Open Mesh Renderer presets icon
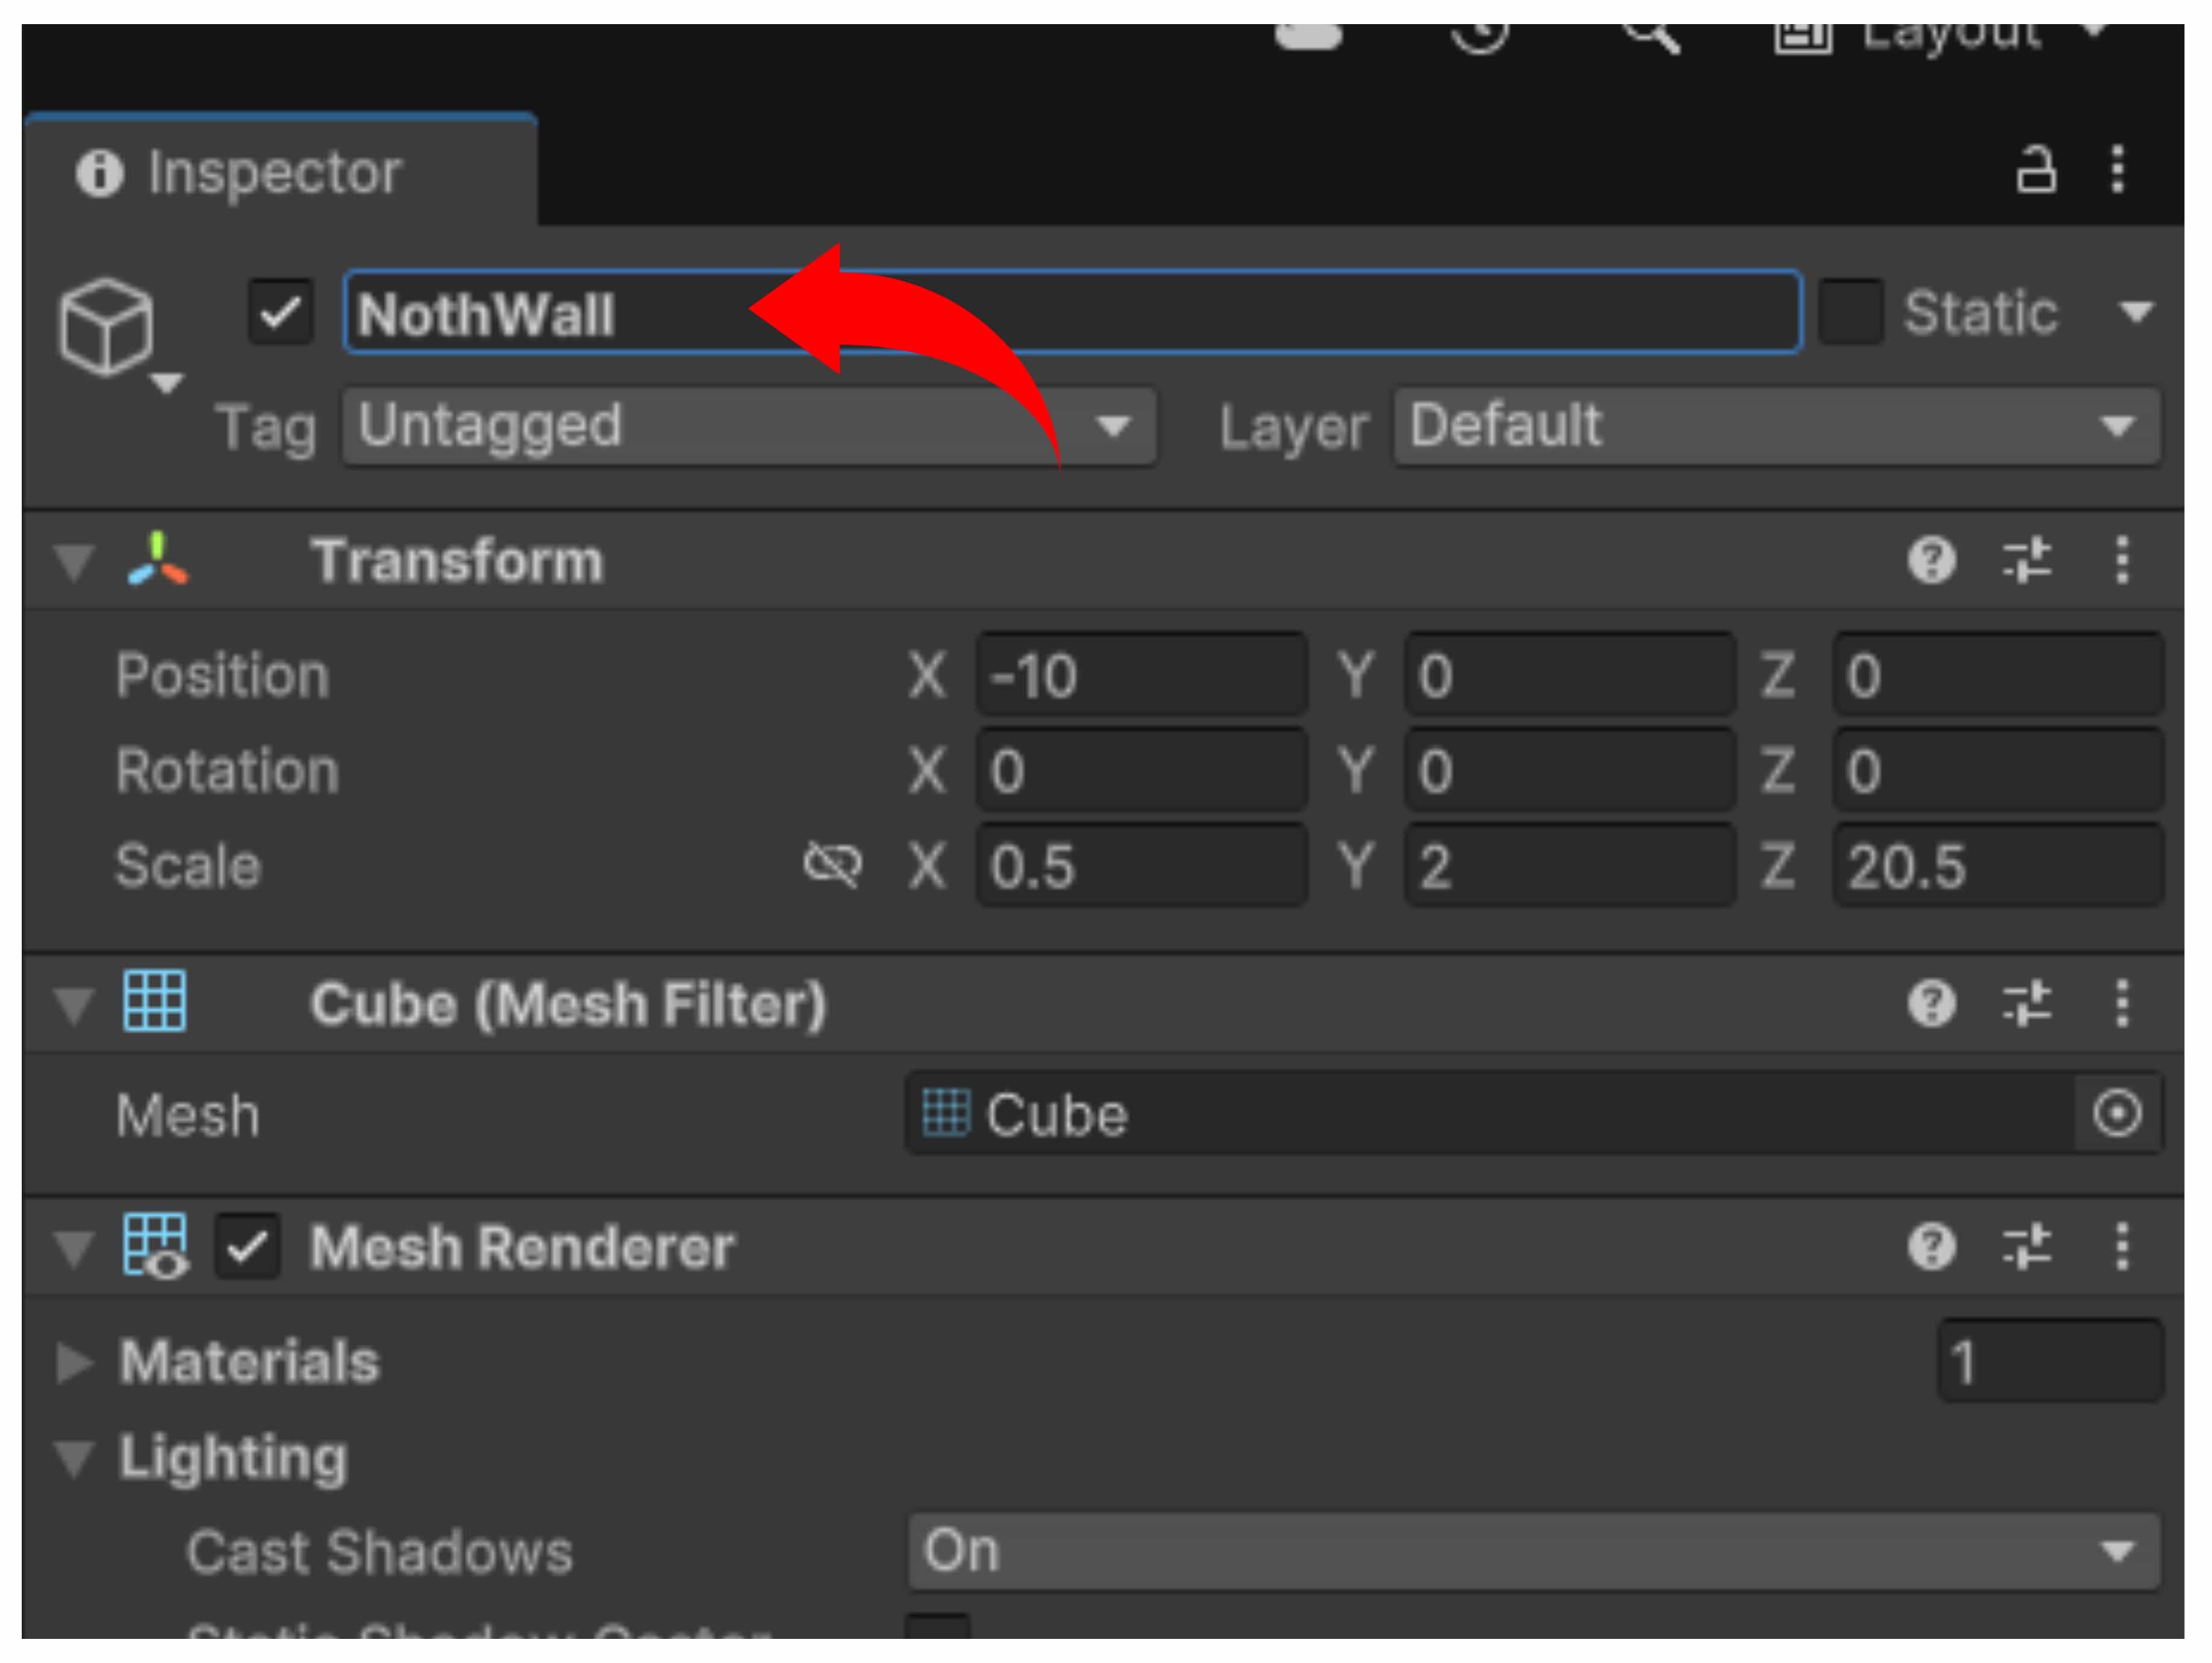This screenshot has width=2212, height=1663. point(2026,1247)
